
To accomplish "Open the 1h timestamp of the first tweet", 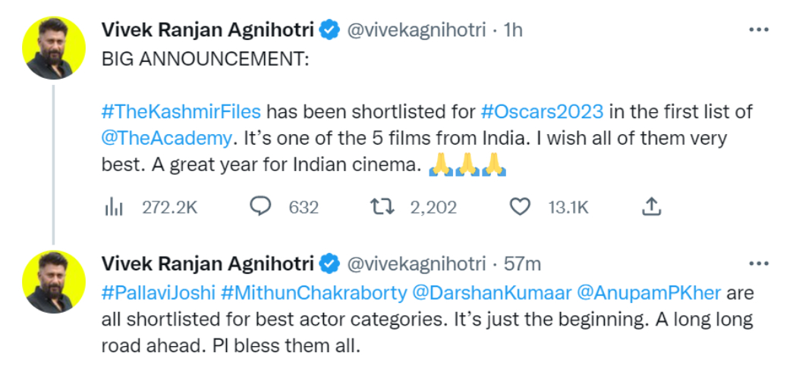I will [x=514, y=30].
